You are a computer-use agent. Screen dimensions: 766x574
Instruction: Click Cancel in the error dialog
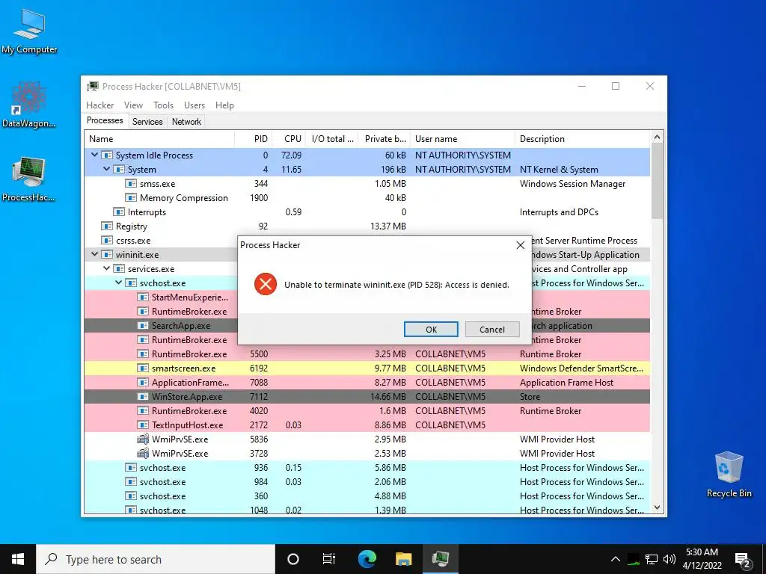492,330
